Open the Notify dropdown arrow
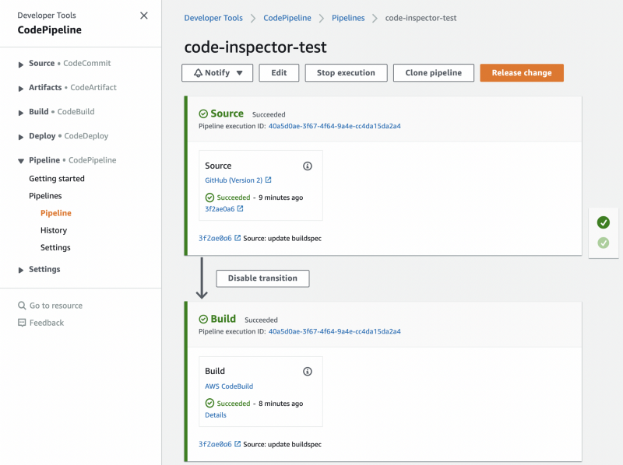Screen dimensions: 623x465 tap(239, 73)
